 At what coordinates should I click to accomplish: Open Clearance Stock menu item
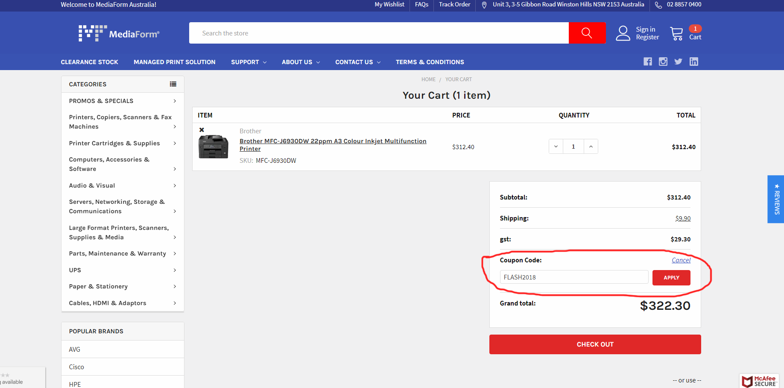(x=89, y=62)
